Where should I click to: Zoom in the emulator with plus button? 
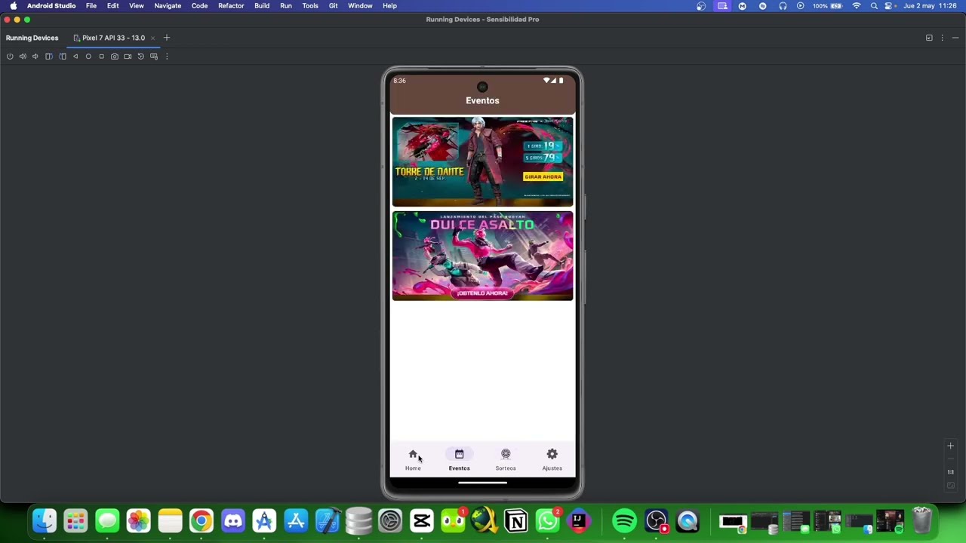point(951,446)
